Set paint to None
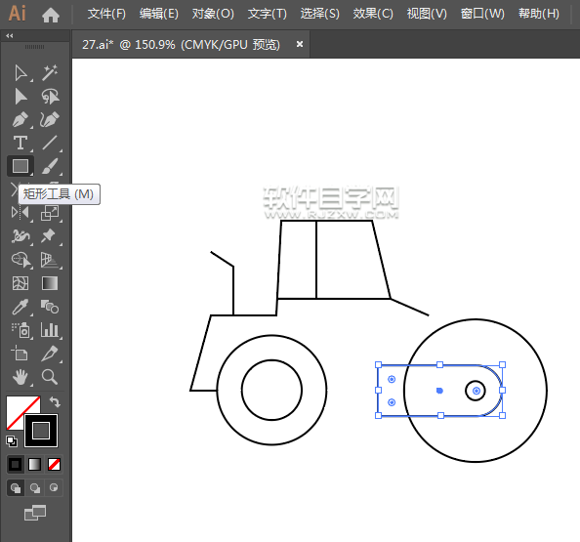This screenshot has height=542, width=580. 54,464
